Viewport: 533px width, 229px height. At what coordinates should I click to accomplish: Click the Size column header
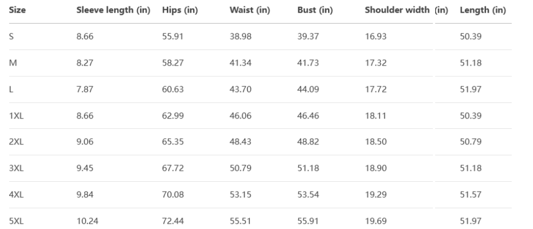[x=17, y=10]
